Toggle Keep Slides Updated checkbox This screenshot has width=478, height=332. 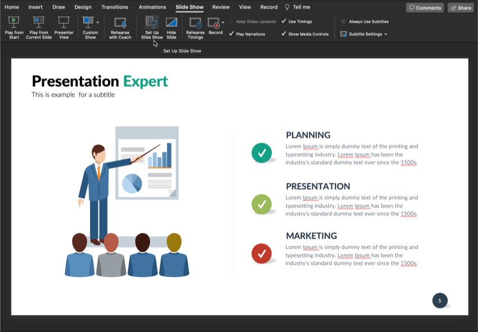[231, 21]
